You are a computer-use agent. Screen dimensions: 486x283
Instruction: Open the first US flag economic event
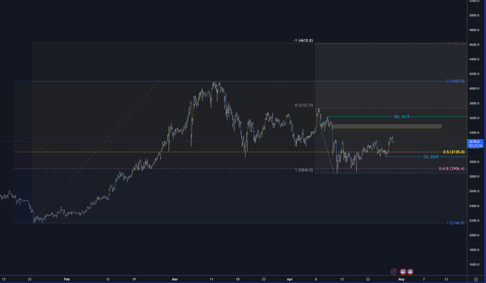point(403,272)
